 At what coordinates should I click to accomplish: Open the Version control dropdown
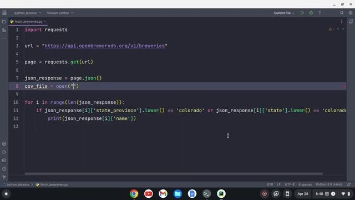point(60,13)
